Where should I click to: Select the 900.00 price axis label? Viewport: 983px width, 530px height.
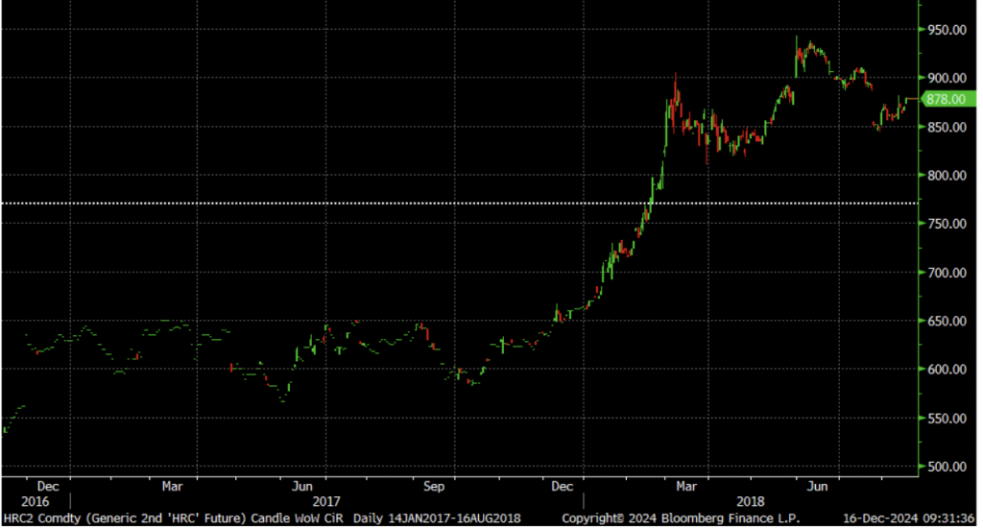click(x=945, y=78)
